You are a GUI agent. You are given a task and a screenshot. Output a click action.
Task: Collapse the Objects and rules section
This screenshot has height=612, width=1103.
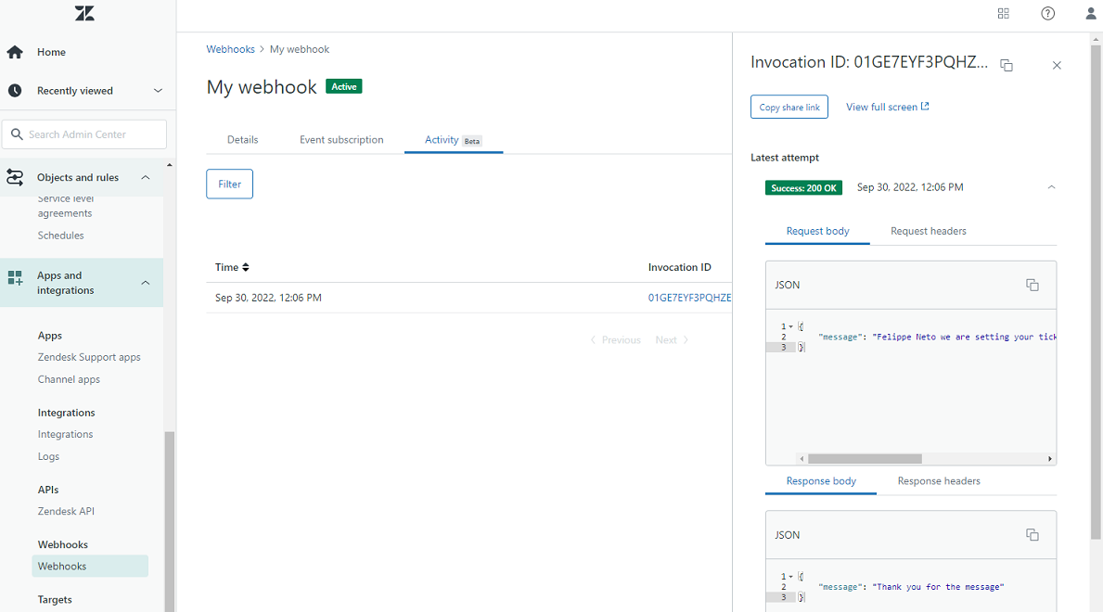pyautogui.click(x=145, y=176)
